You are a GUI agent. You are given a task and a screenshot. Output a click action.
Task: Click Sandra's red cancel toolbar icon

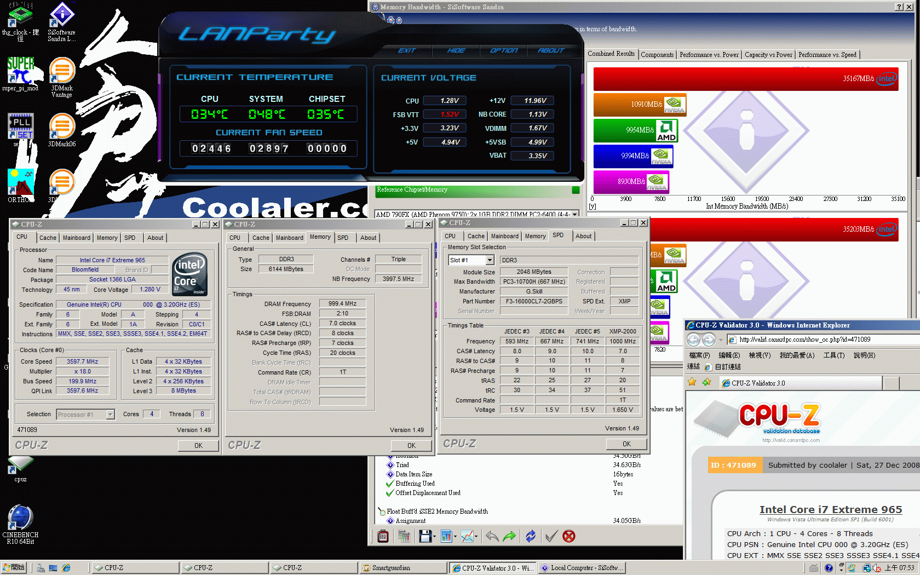click(x=569, y=537)
